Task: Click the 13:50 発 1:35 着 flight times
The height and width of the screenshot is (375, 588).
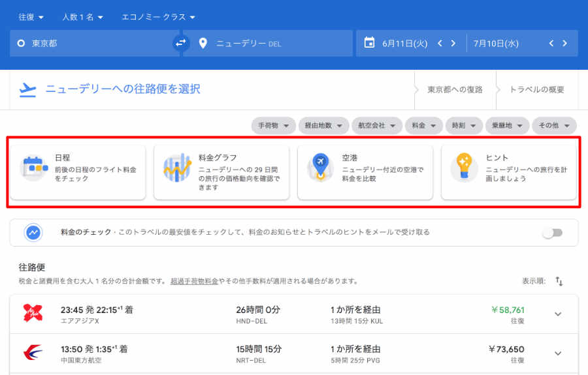Action: tap(94, 349)
